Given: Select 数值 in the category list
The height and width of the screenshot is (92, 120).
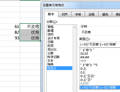Looking at the screenshot, I should pos(59,30).
